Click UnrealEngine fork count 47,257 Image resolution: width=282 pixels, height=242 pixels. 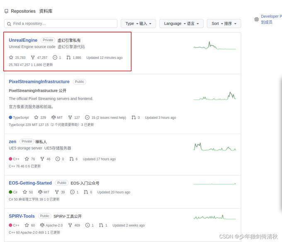click(x=39, y=58)
